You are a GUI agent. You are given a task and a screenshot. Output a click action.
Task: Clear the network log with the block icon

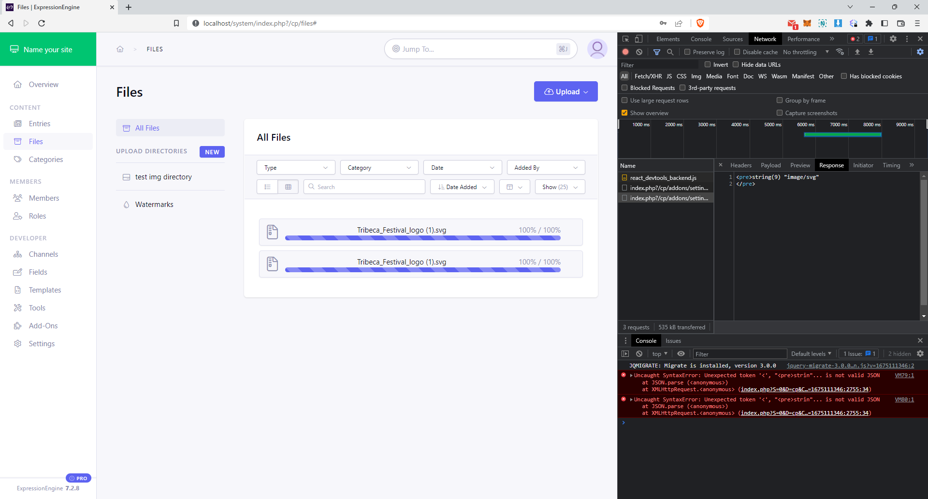pyautogui.click(x=639, y=52)
